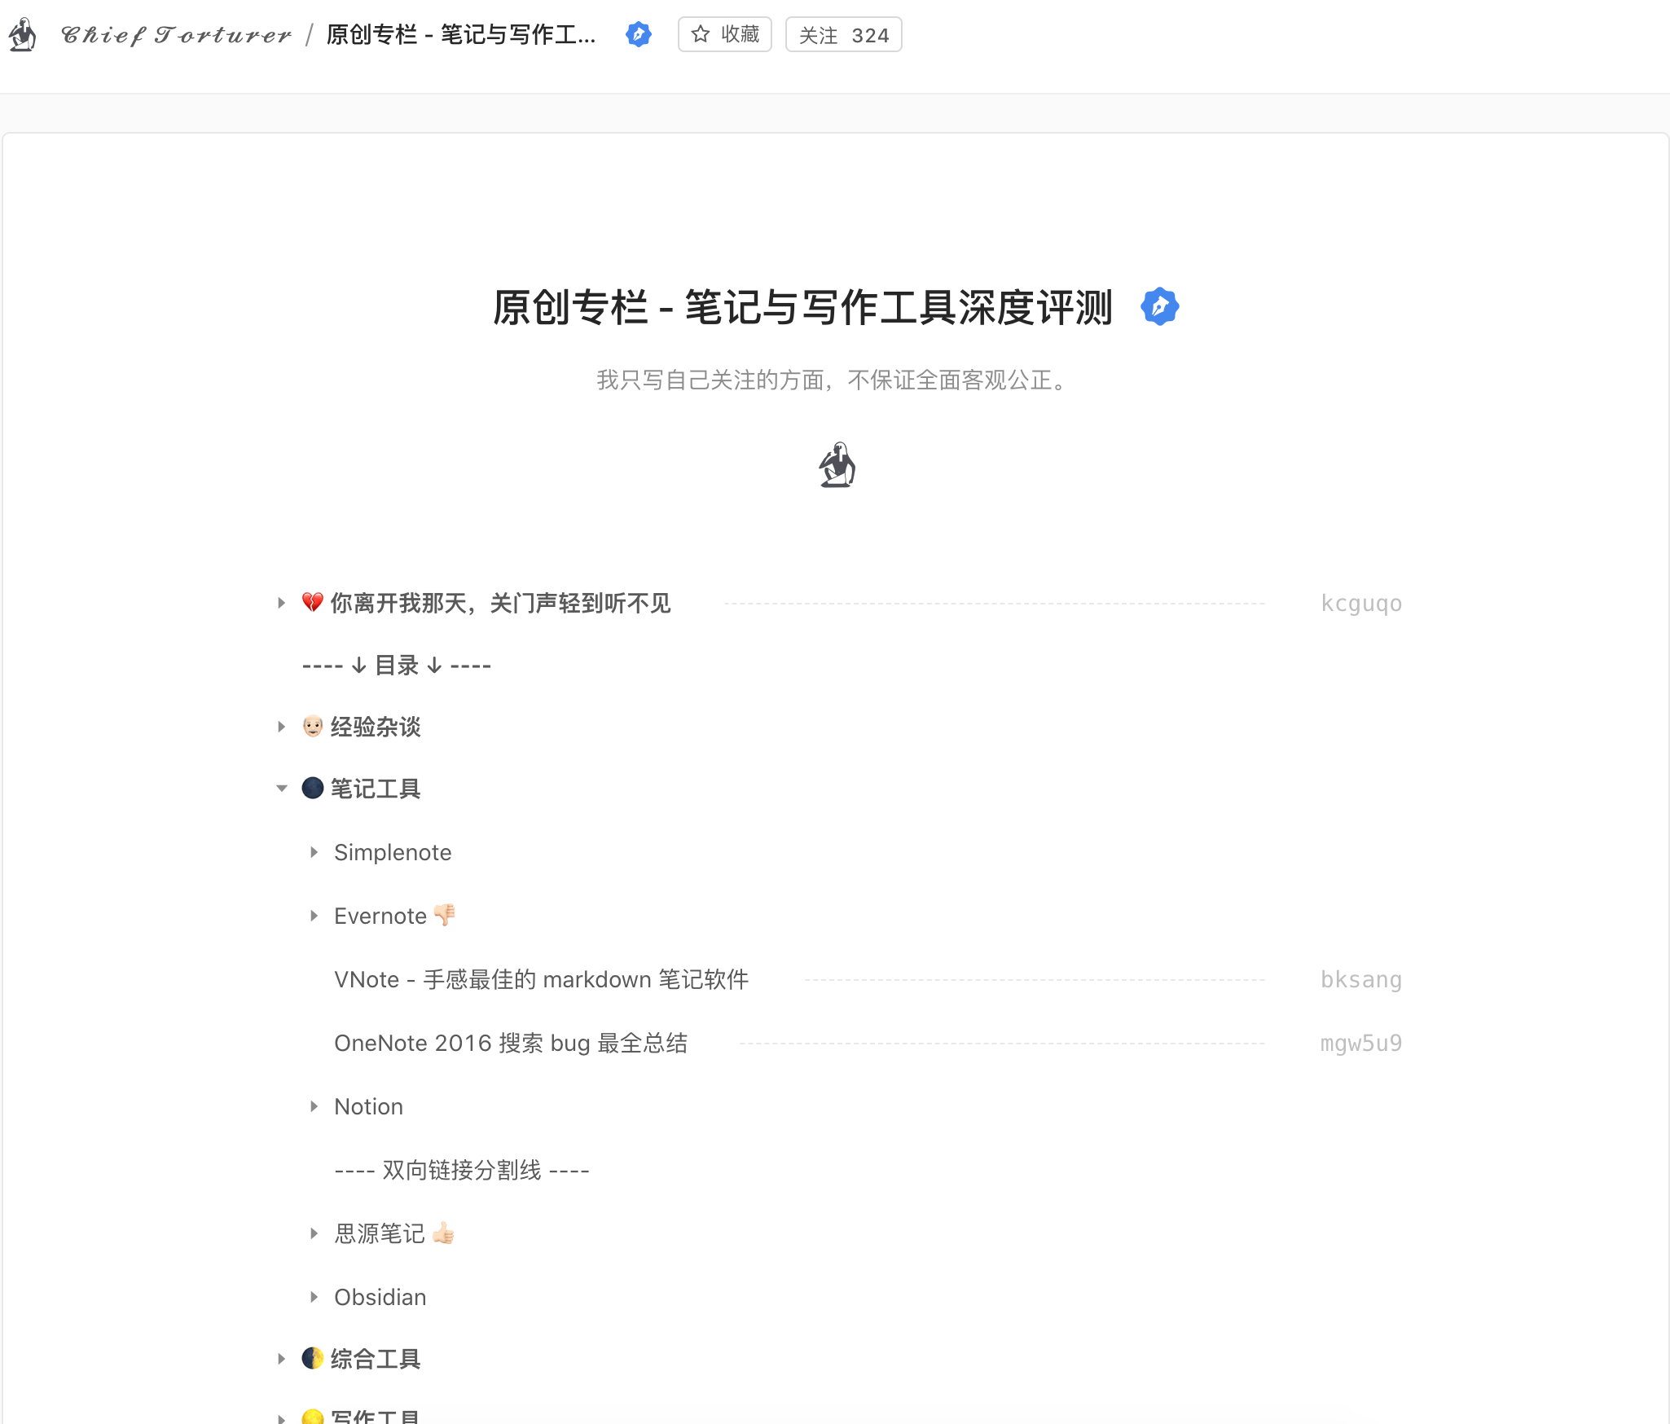This screenshot has height=1424, width=1670.
Task: Expand the Evernote item
Action: tap(314, 916)
